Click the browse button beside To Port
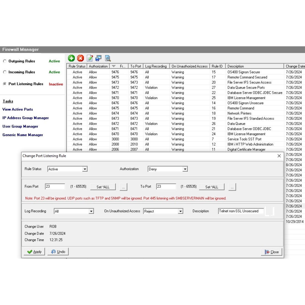Viewport: 305px width, 305px height. tap(232, 187)
